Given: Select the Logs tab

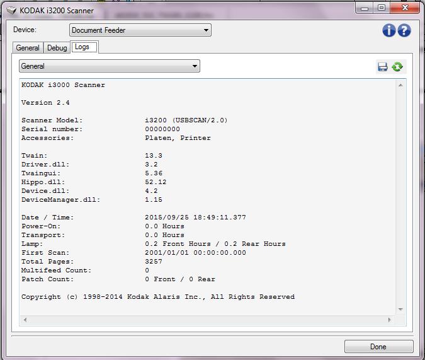Looking at the screenshot, I should click(x=84, y=47).
